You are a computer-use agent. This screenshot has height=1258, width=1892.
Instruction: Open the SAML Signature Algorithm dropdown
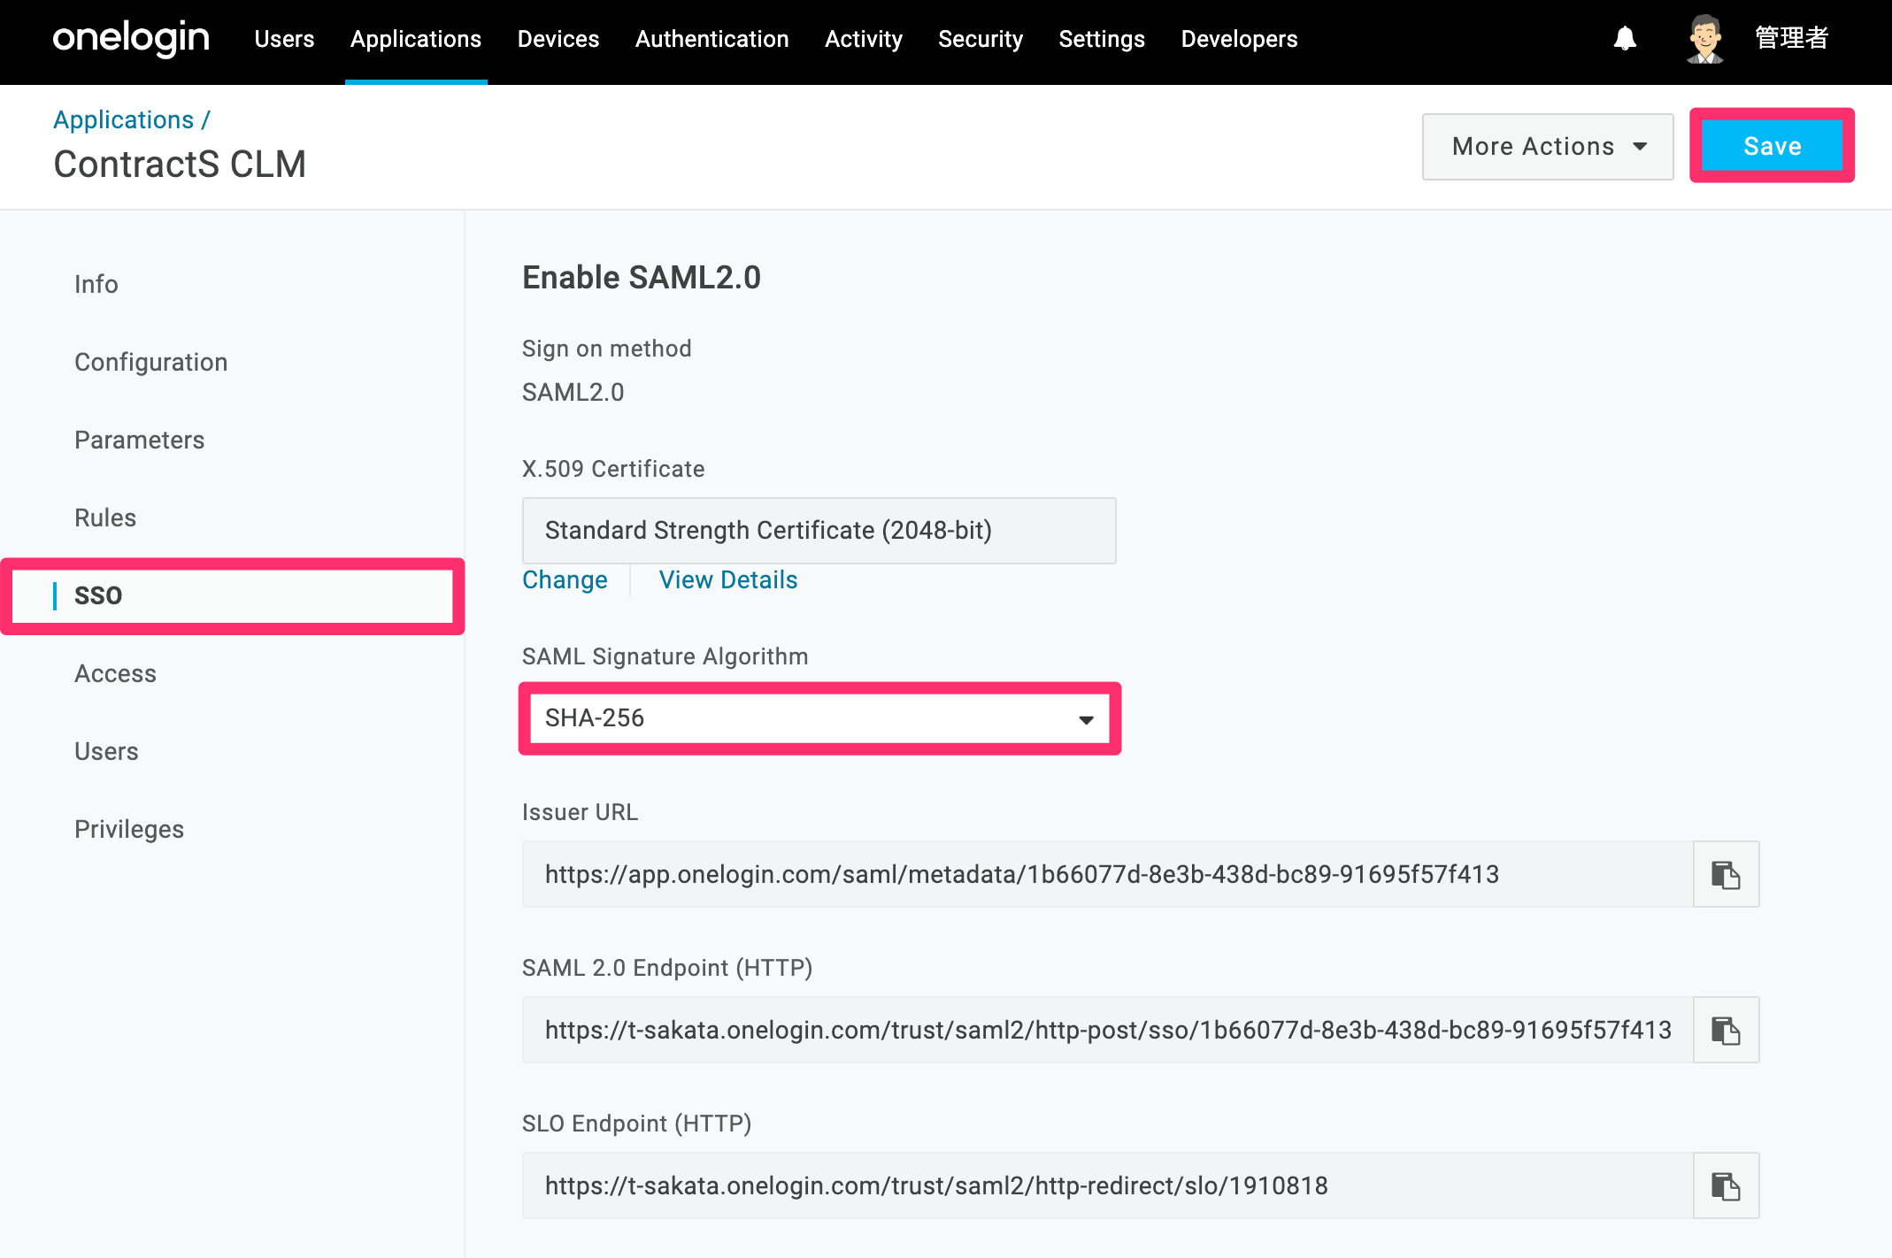coord(819,718)
